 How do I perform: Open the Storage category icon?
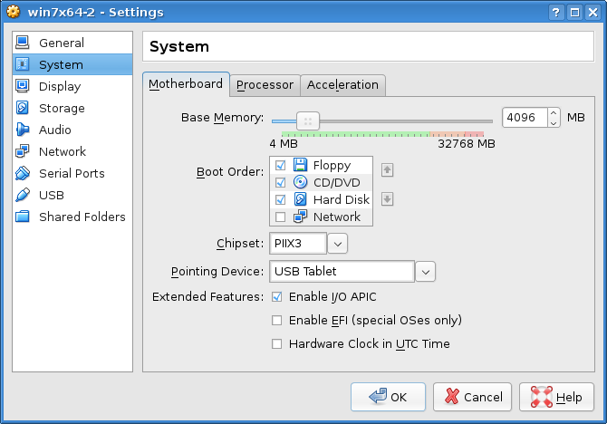click(23, 108)
